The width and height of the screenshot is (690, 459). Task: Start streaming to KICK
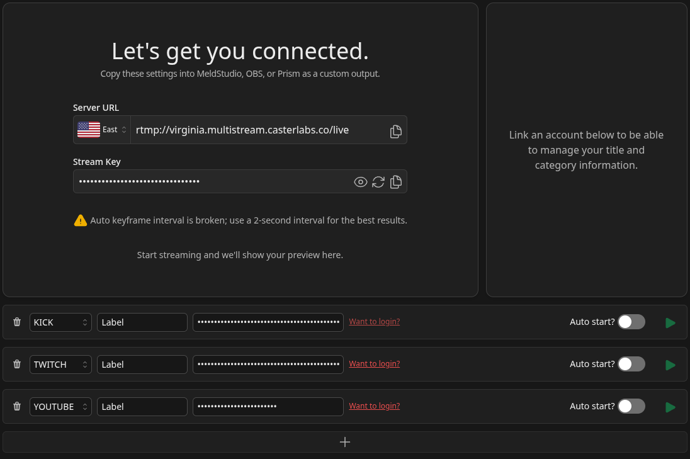coord(670,322)
